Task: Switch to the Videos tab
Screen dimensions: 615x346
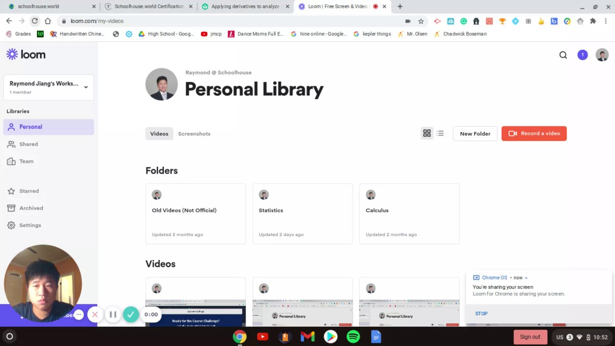Action: click(159, 134)
